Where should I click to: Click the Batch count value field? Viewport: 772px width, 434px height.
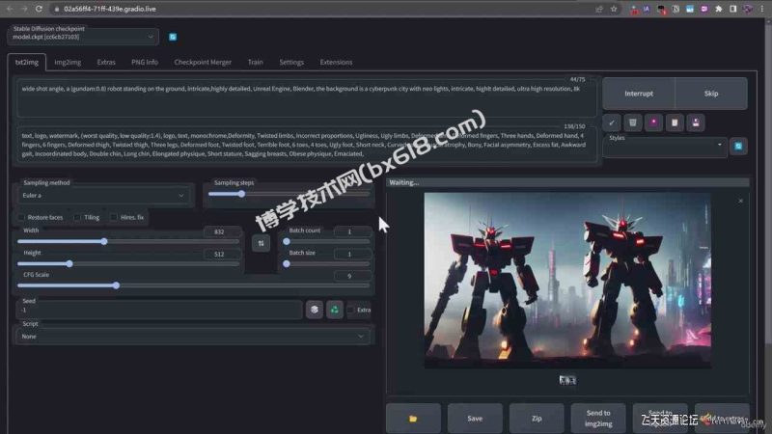[351, 231]
